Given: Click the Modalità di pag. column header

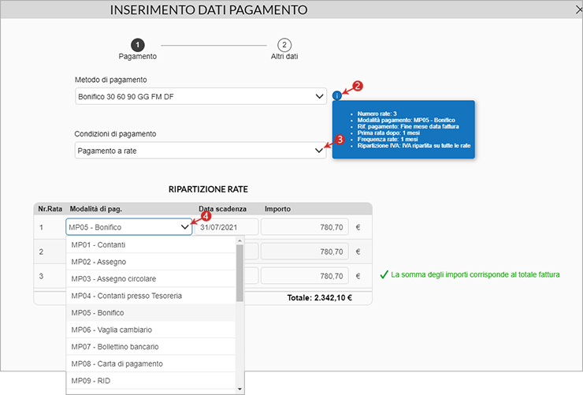Looking at the screenshot, I should [96, 209].
